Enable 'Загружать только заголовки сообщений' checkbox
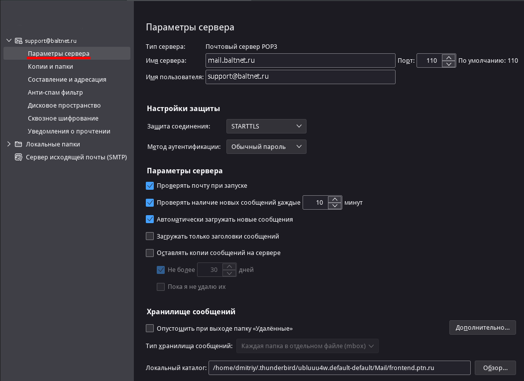524x381 pixels. click(150, 237)
